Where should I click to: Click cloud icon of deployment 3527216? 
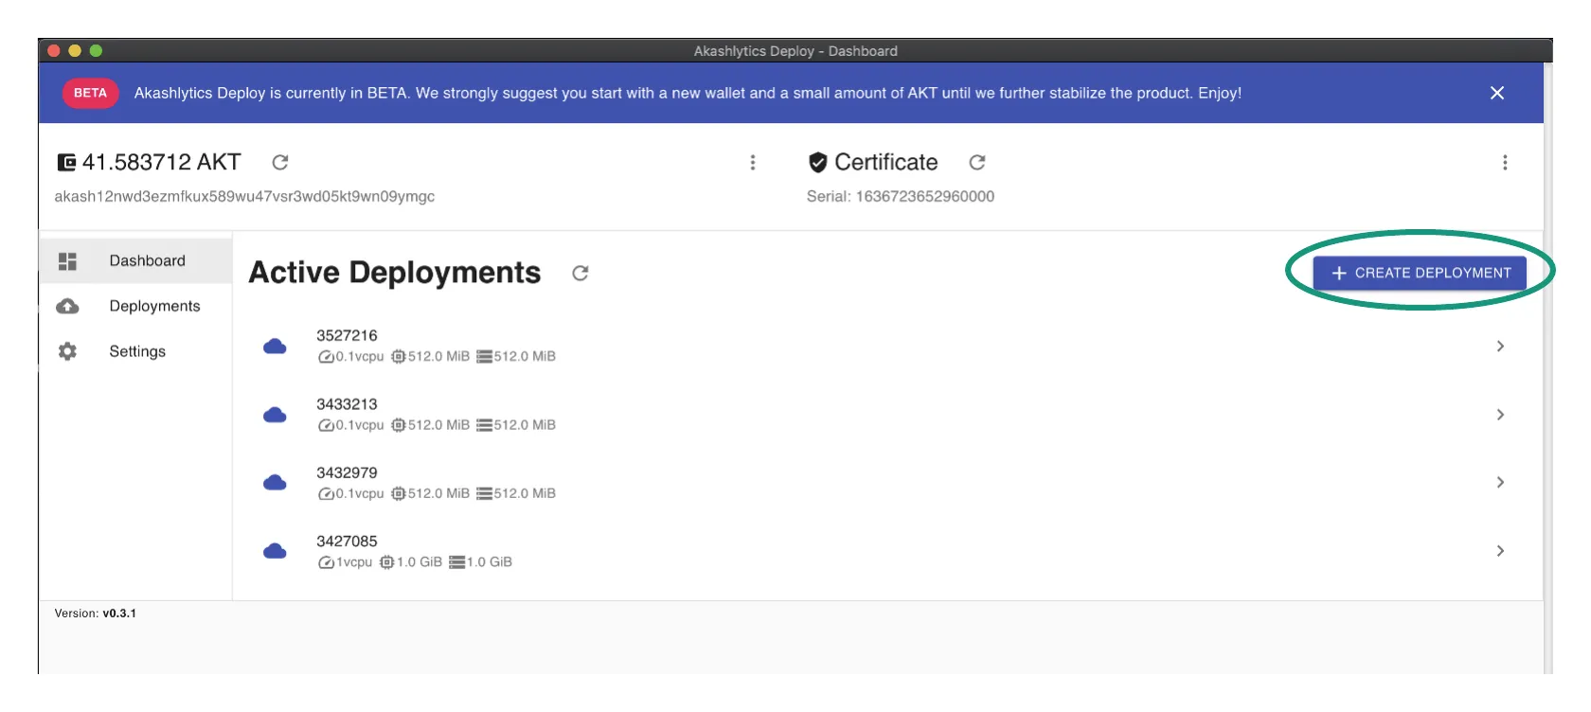tap(275, 347)
